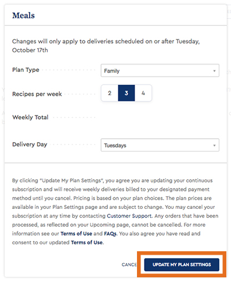The height and width of the screenshot is (282, 231).
Task: Click the Recipes per week label
Action: coord(37,94)
